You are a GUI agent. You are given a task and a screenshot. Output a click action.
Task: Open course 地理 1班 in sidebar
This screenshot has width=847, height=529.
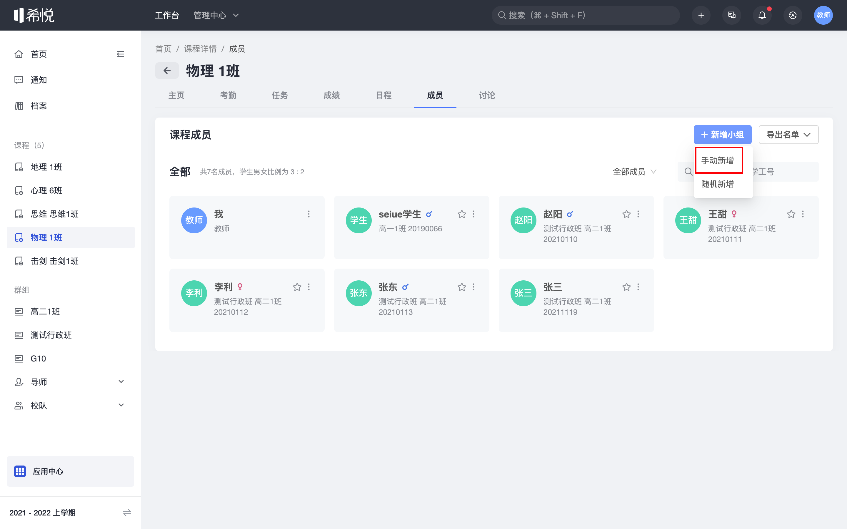pyautogui.click(x=71, y=167)
